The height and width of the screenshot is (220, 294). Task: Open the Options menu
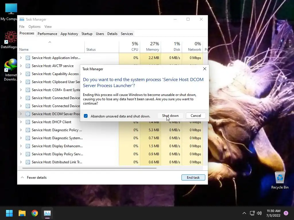click(x=34, y=27)
